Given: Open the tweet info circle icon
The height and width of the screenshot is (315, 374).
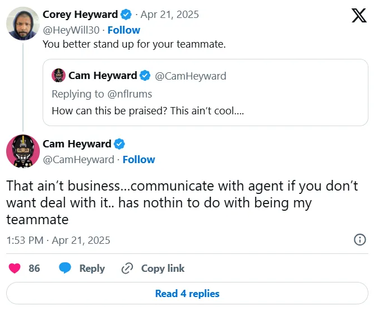Looking at the screenshot, I should click(360, 240).
